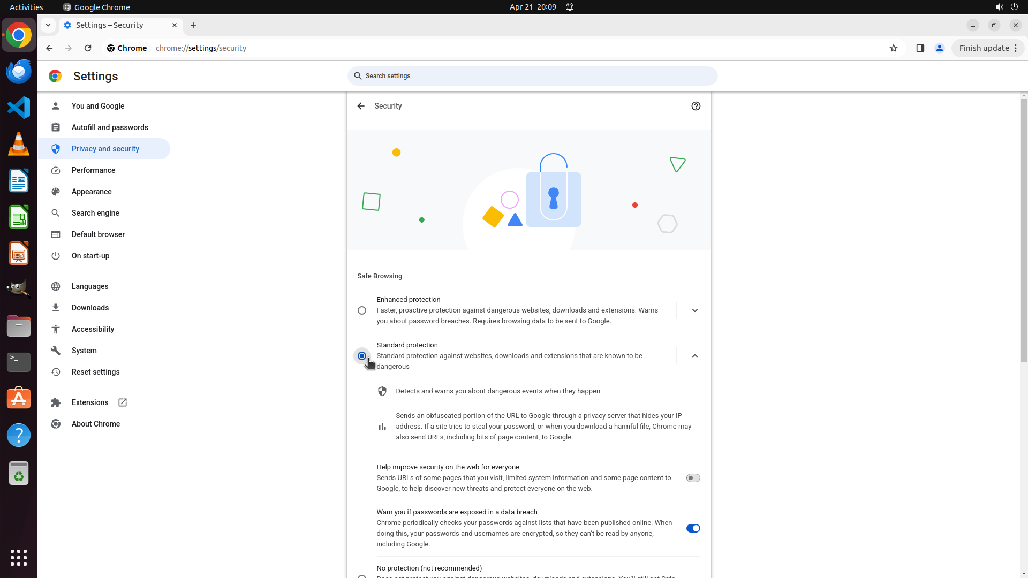The height and width of the screenshot is (578, 1028).
Task: Open the tab search dropdown arrow
Action: [48, 25]
